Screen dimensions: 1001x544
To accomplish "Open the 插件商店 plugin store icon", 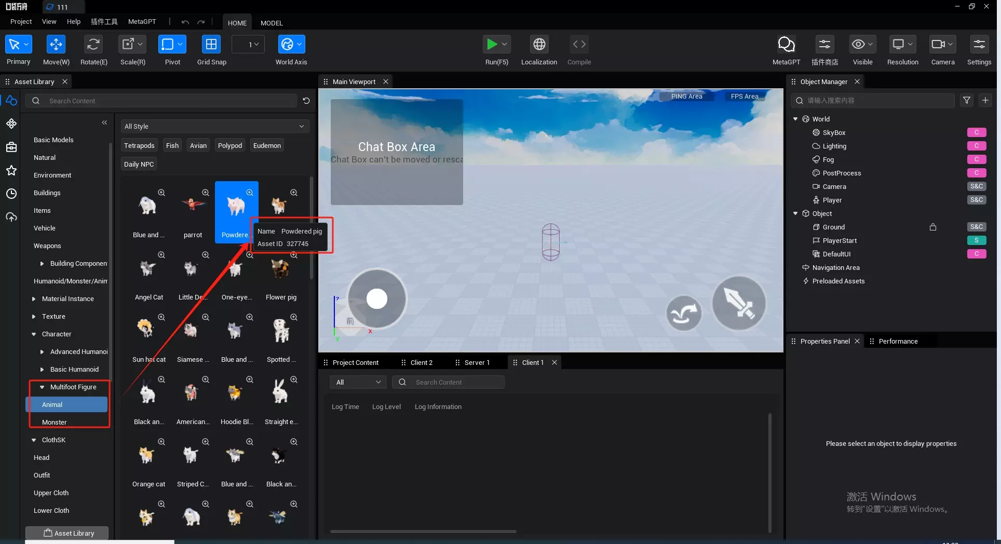I will coord(824,45).
